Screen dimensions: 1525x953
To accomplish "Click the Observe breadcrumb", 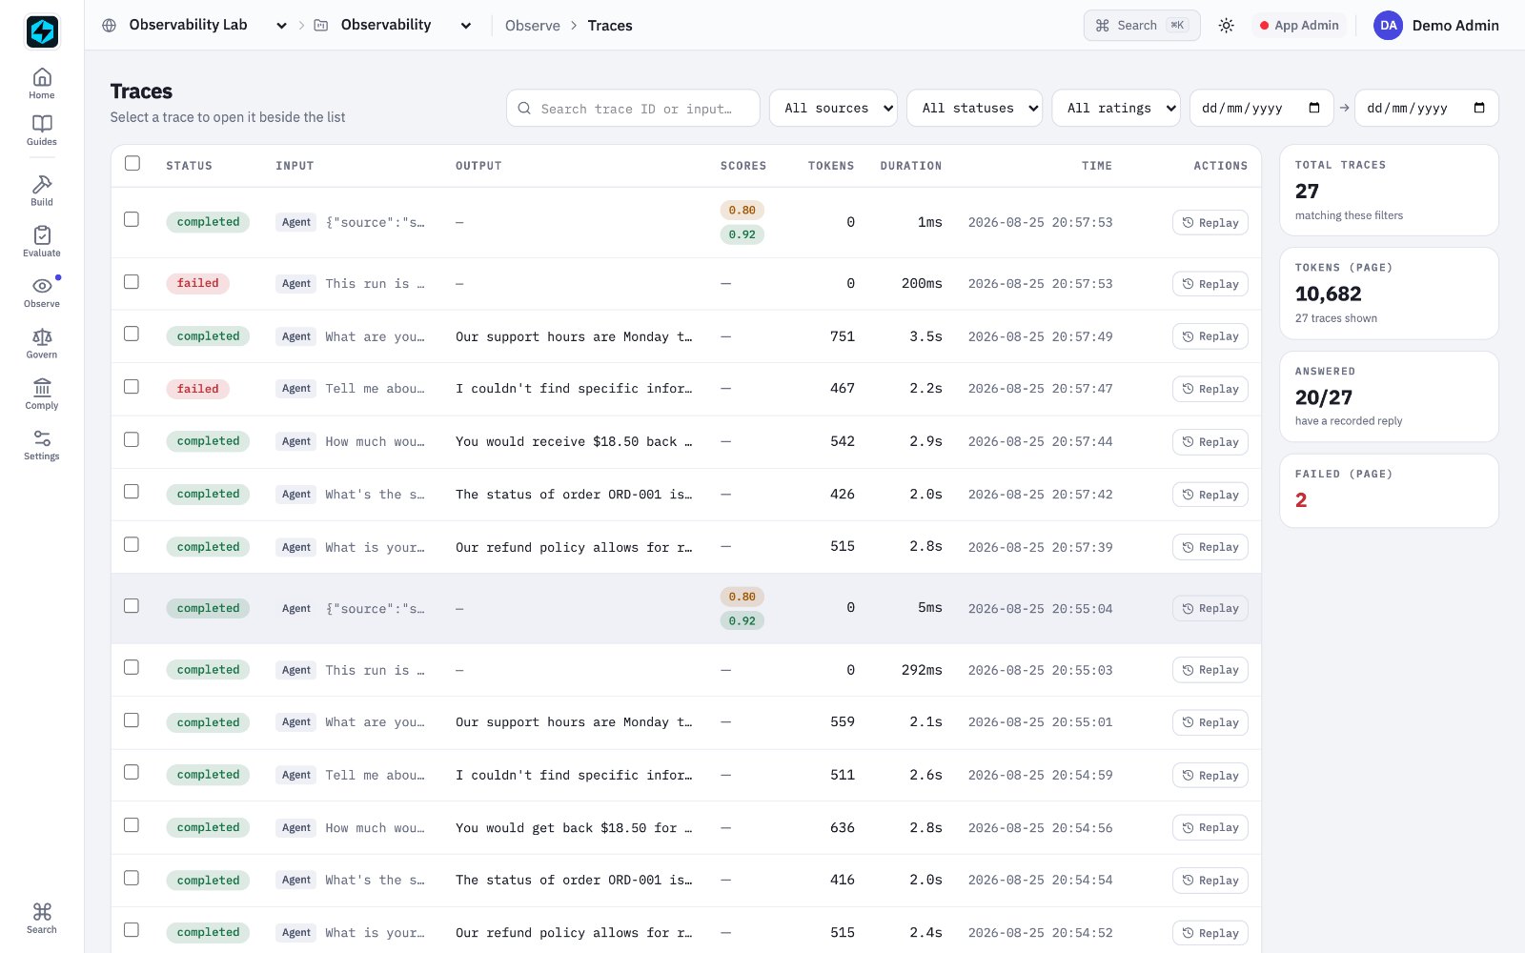I will coord(533,26).
